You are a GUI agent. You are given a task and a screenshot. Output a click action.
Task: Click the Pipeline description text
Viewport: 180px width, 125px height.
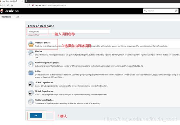[107, 56]
